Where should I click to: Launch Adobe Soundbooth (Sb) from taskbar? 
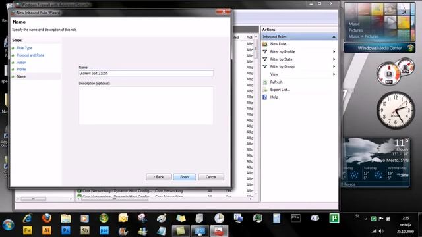tap(85, 230)
